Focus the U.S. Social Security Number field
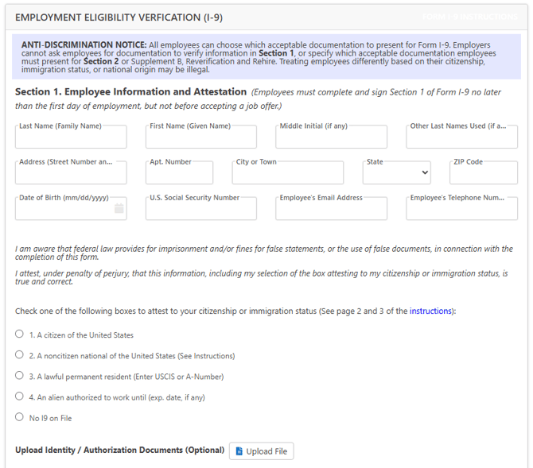This screenshot has height=468, width=533. 200,209
